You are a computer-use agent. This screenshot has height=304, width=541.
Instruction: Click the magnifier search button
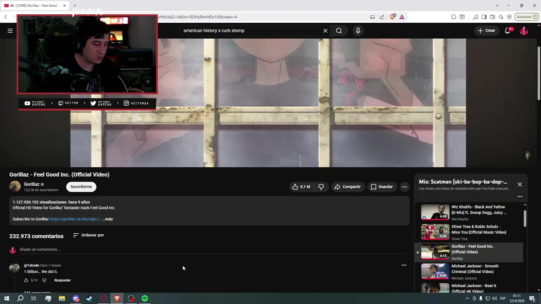[339, 30]
